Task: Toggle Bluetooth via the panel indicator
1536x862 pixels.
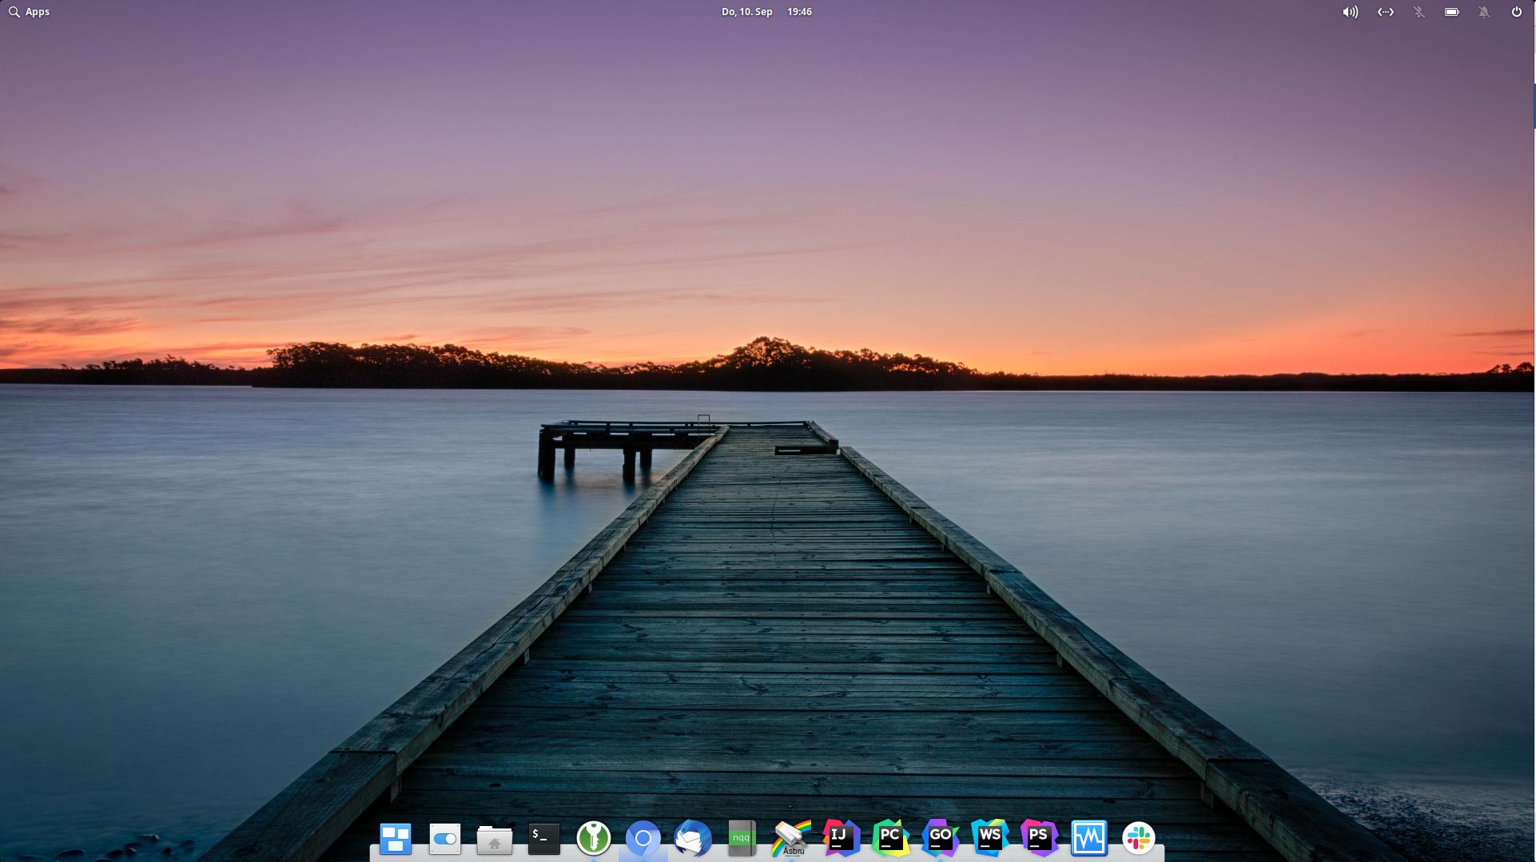Action: coord(1418,12)
